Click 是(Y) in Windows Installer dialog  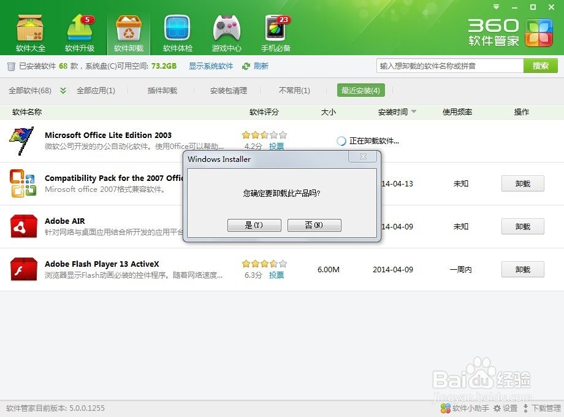[x=254, y=225]
